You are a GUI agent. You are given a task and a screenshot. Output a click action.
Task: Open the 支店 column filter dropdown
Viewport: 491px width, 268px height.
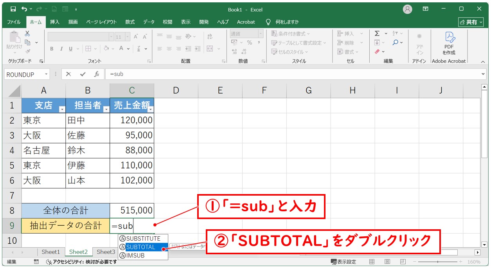tap(61, 110)
